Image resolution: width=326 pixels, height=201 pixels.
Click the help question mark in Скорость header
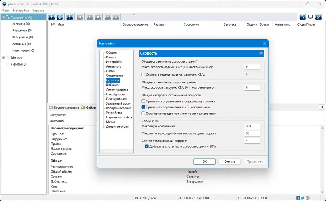(260, 53)
